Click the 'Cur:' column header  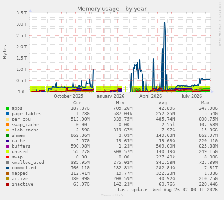(78, 103)
